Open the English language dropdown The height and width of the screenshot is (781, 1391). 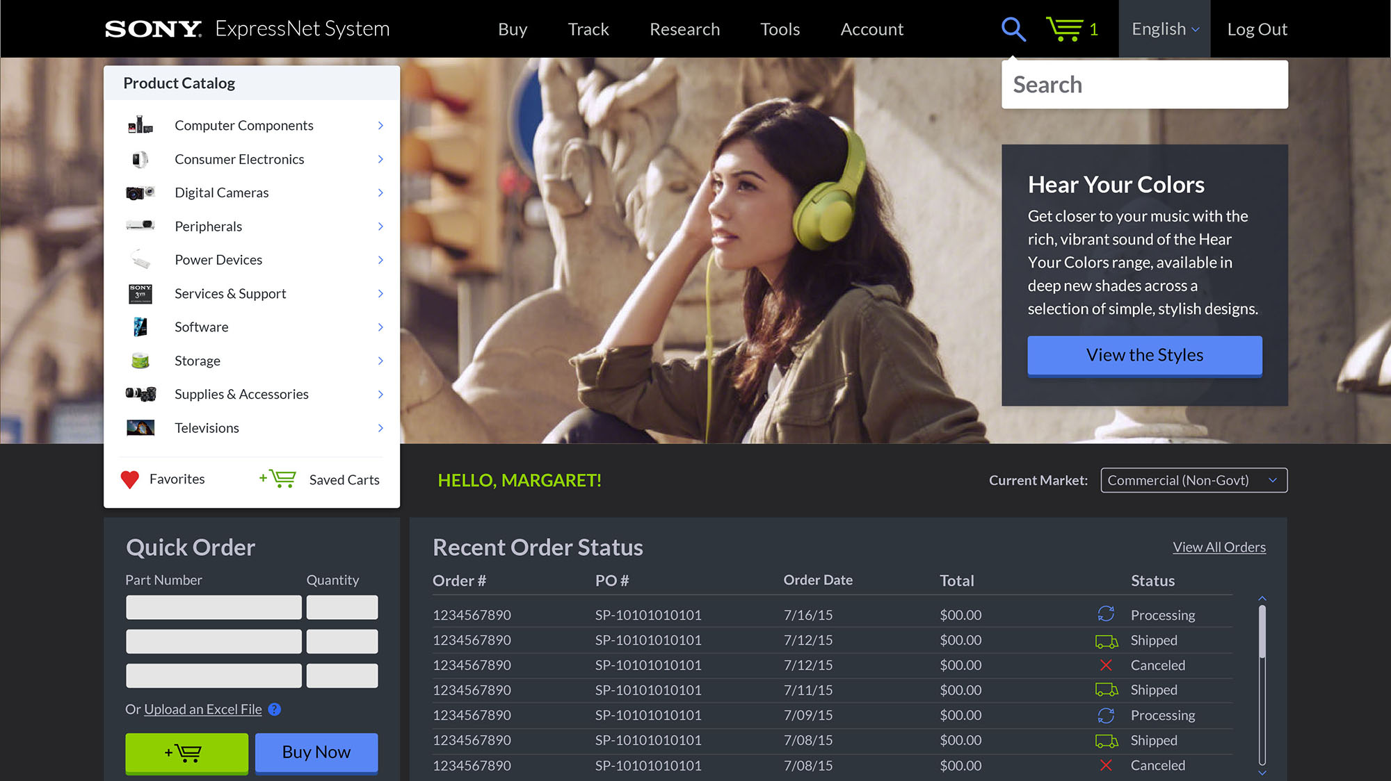(1164, 29)
